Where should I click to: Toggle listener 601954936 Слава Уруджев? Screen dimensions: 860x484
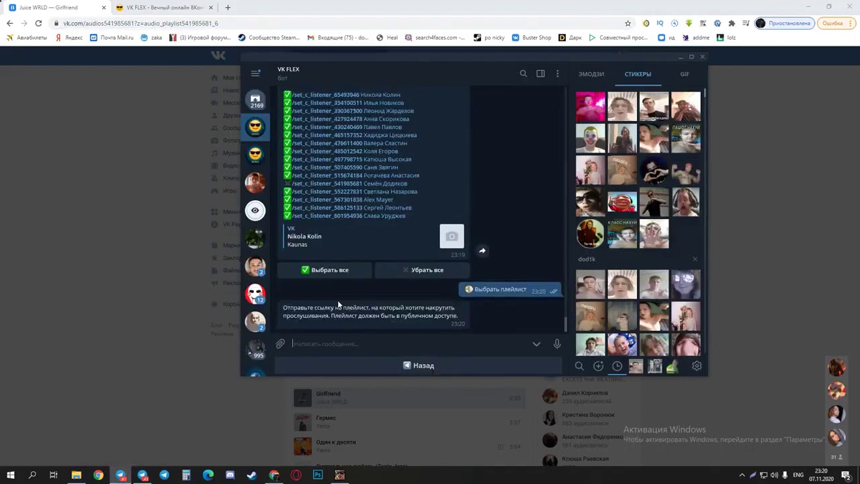[327, 216]
